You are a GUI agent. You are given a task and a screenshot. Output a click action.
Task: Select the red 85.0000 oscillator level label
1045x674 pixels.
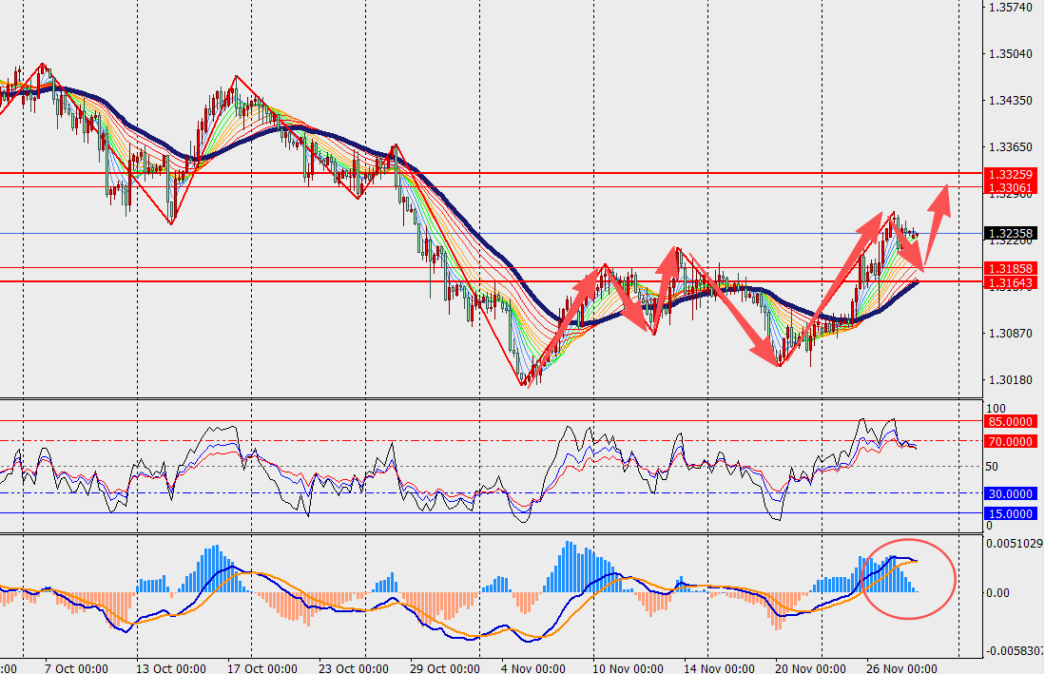tap(1010, 421)
